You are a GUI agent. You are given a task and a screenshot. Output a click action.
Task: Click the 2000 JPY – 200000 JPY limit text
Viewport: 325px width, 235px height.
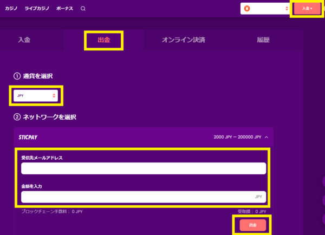tap(238, 137)
